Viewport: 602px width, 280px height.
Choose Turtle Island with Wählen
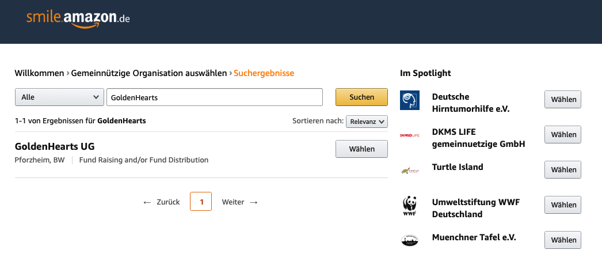[563, 170]
